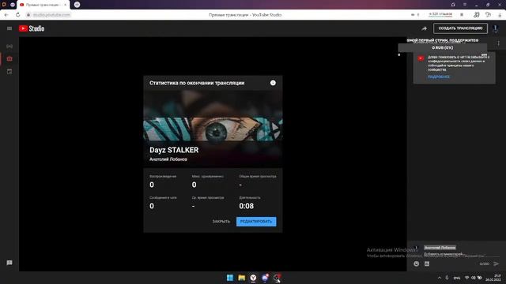The image size is (506, 284).
Task: Open Yandex Browser from taskbar
Action: (253, 278)
